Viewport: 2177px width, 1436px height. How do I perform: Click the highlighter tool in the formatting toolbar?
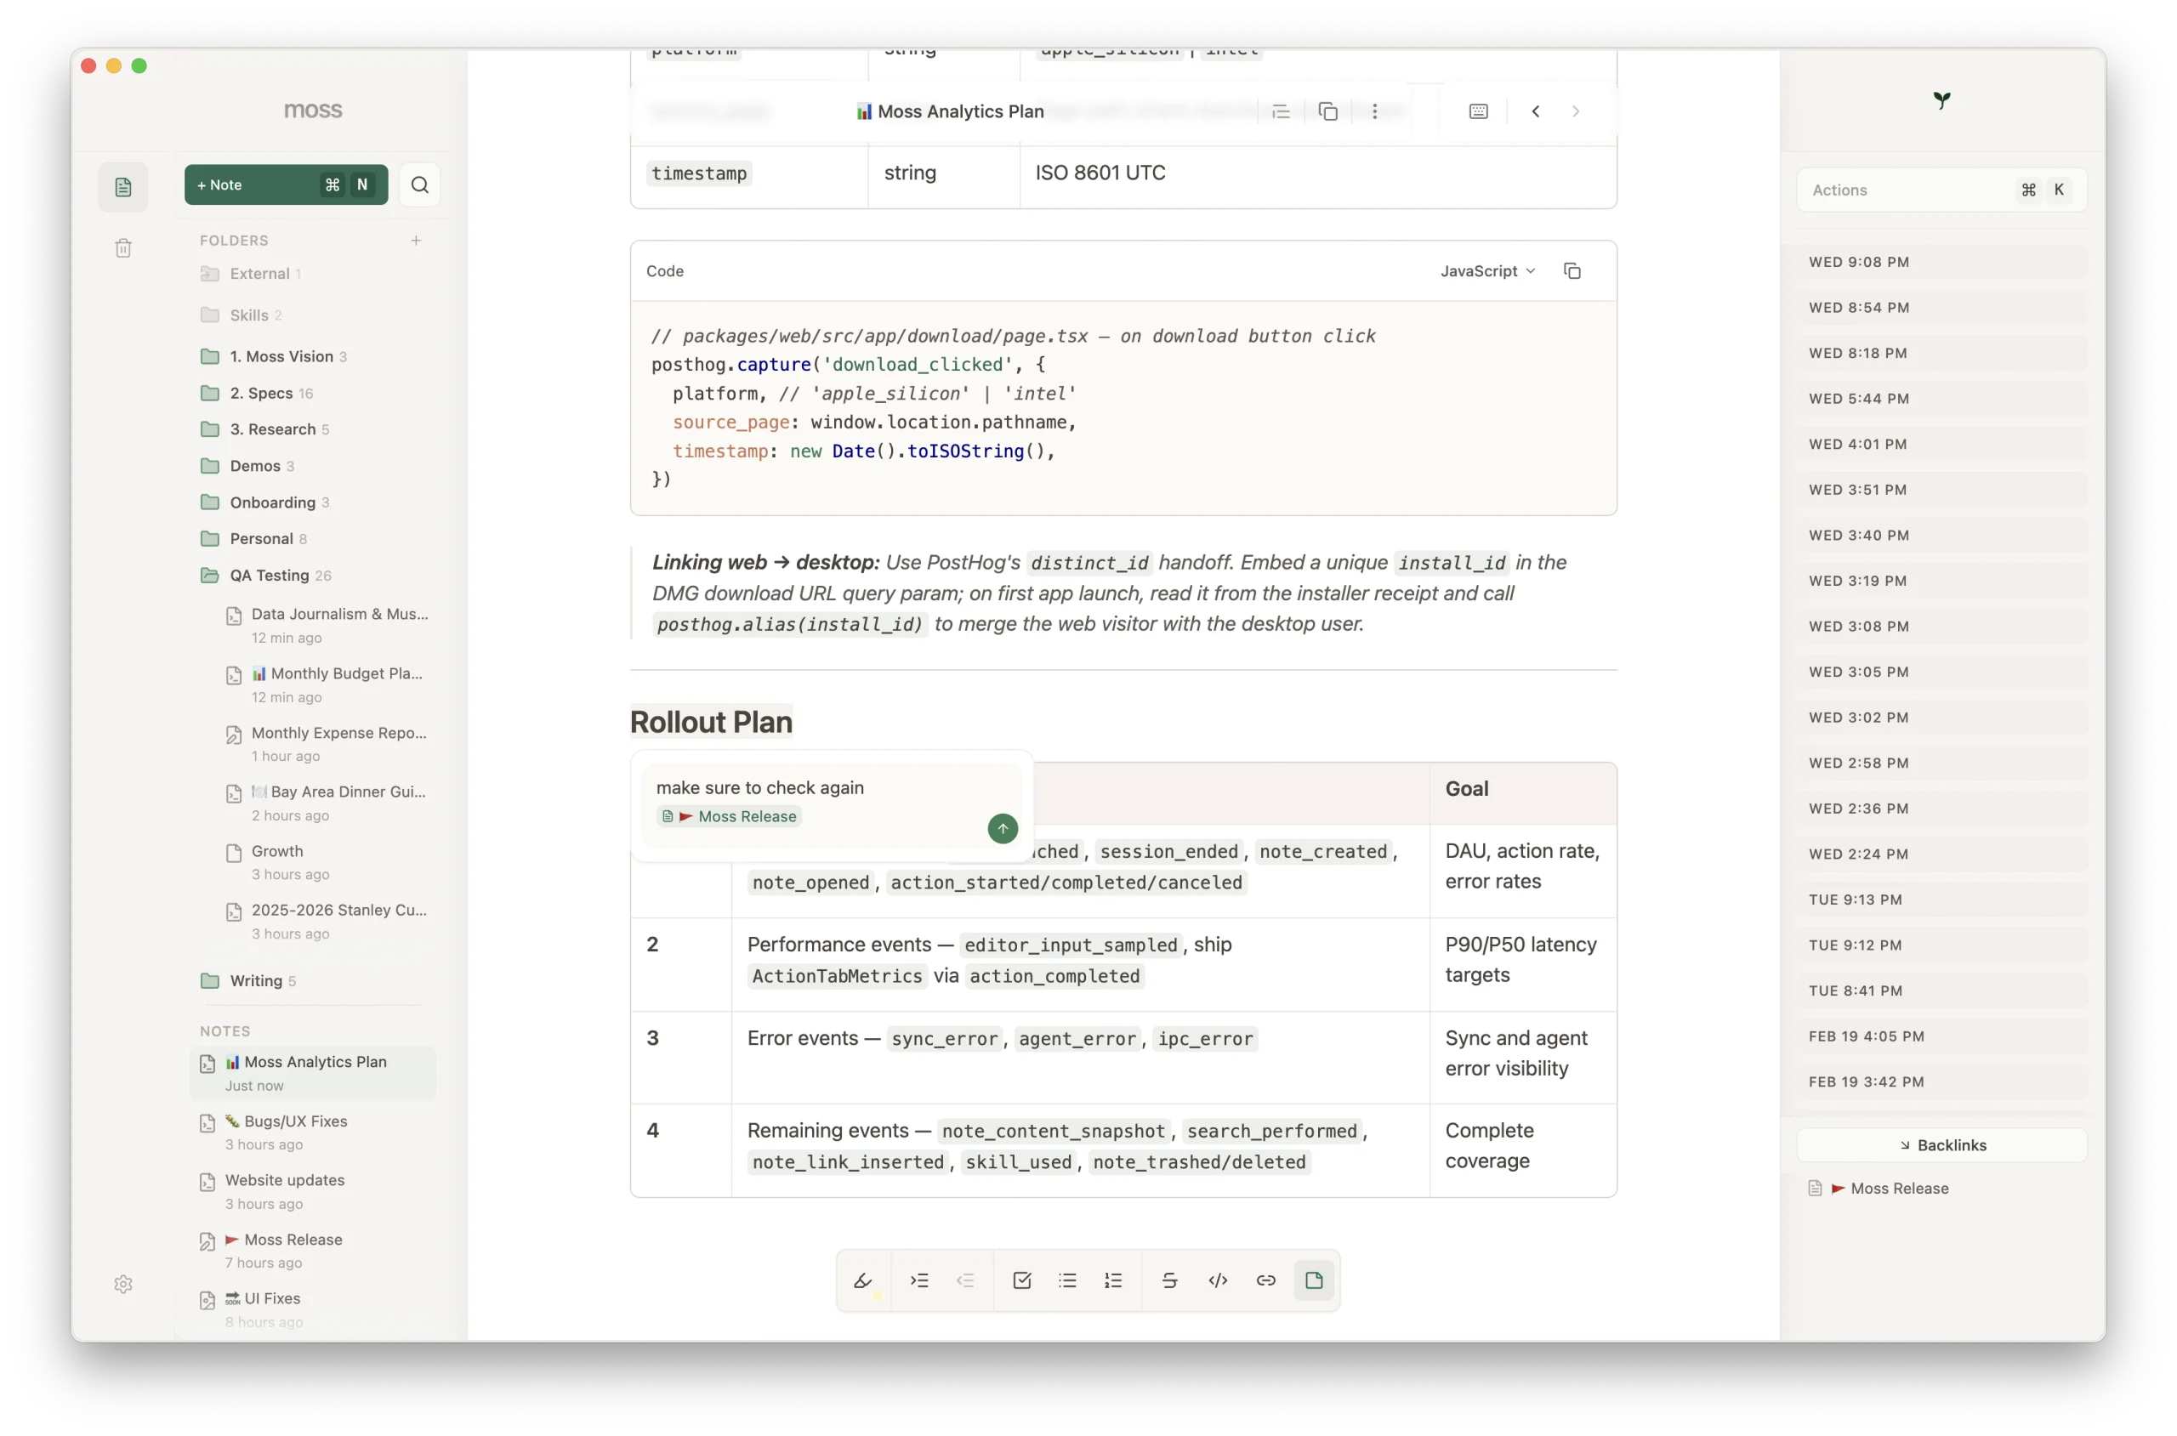click(x=863, y=1280)
